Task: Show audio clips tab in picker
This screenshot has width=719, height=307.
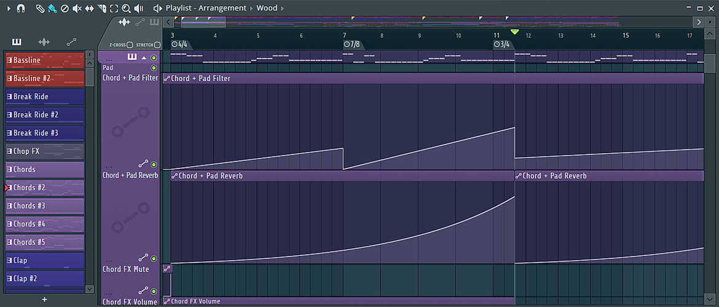Action: [44, 42]
